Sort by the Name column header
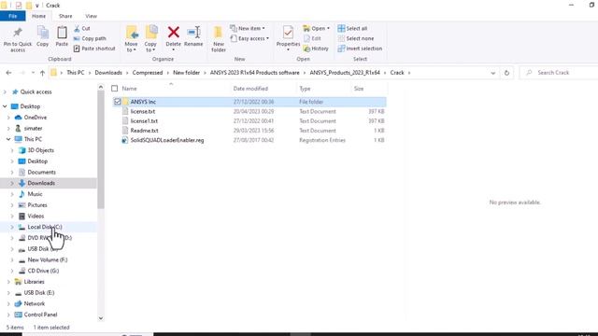This screenshot has width=598, height=336. (x=129, y=89)
